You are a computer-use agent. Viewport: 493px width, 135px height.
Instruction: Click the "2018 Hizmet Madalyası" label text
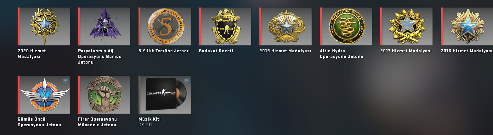click(285, 51)
